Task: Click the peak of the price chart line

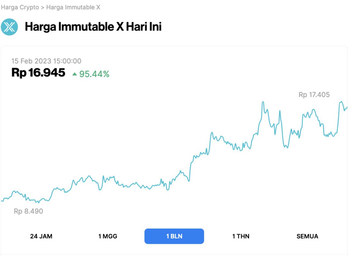Action: (x=263, y=101)
